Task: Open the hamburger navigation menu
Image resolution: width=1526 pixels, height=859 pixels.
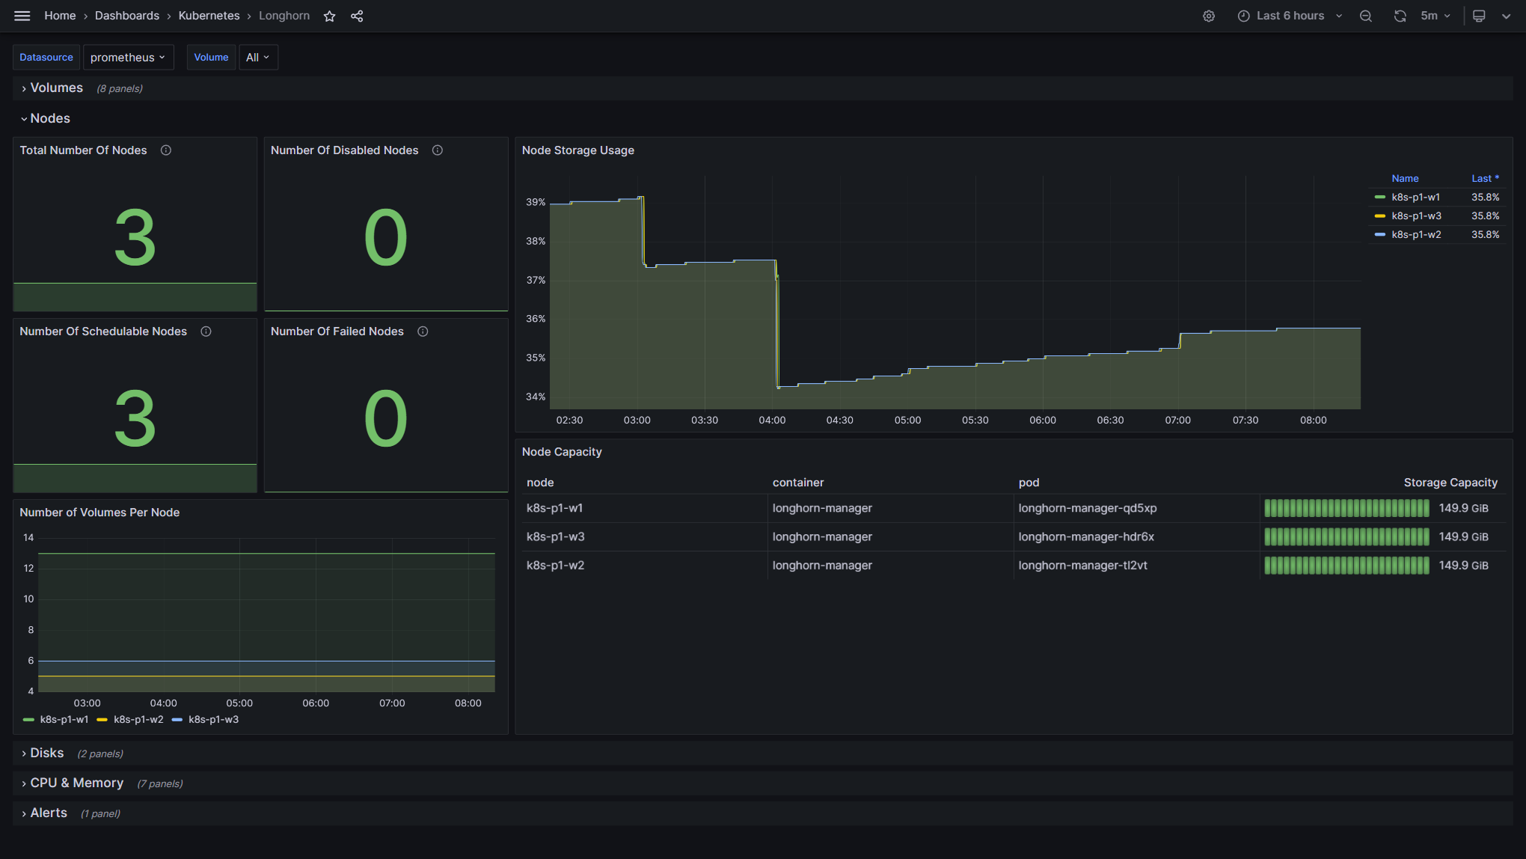Action: 22,16
